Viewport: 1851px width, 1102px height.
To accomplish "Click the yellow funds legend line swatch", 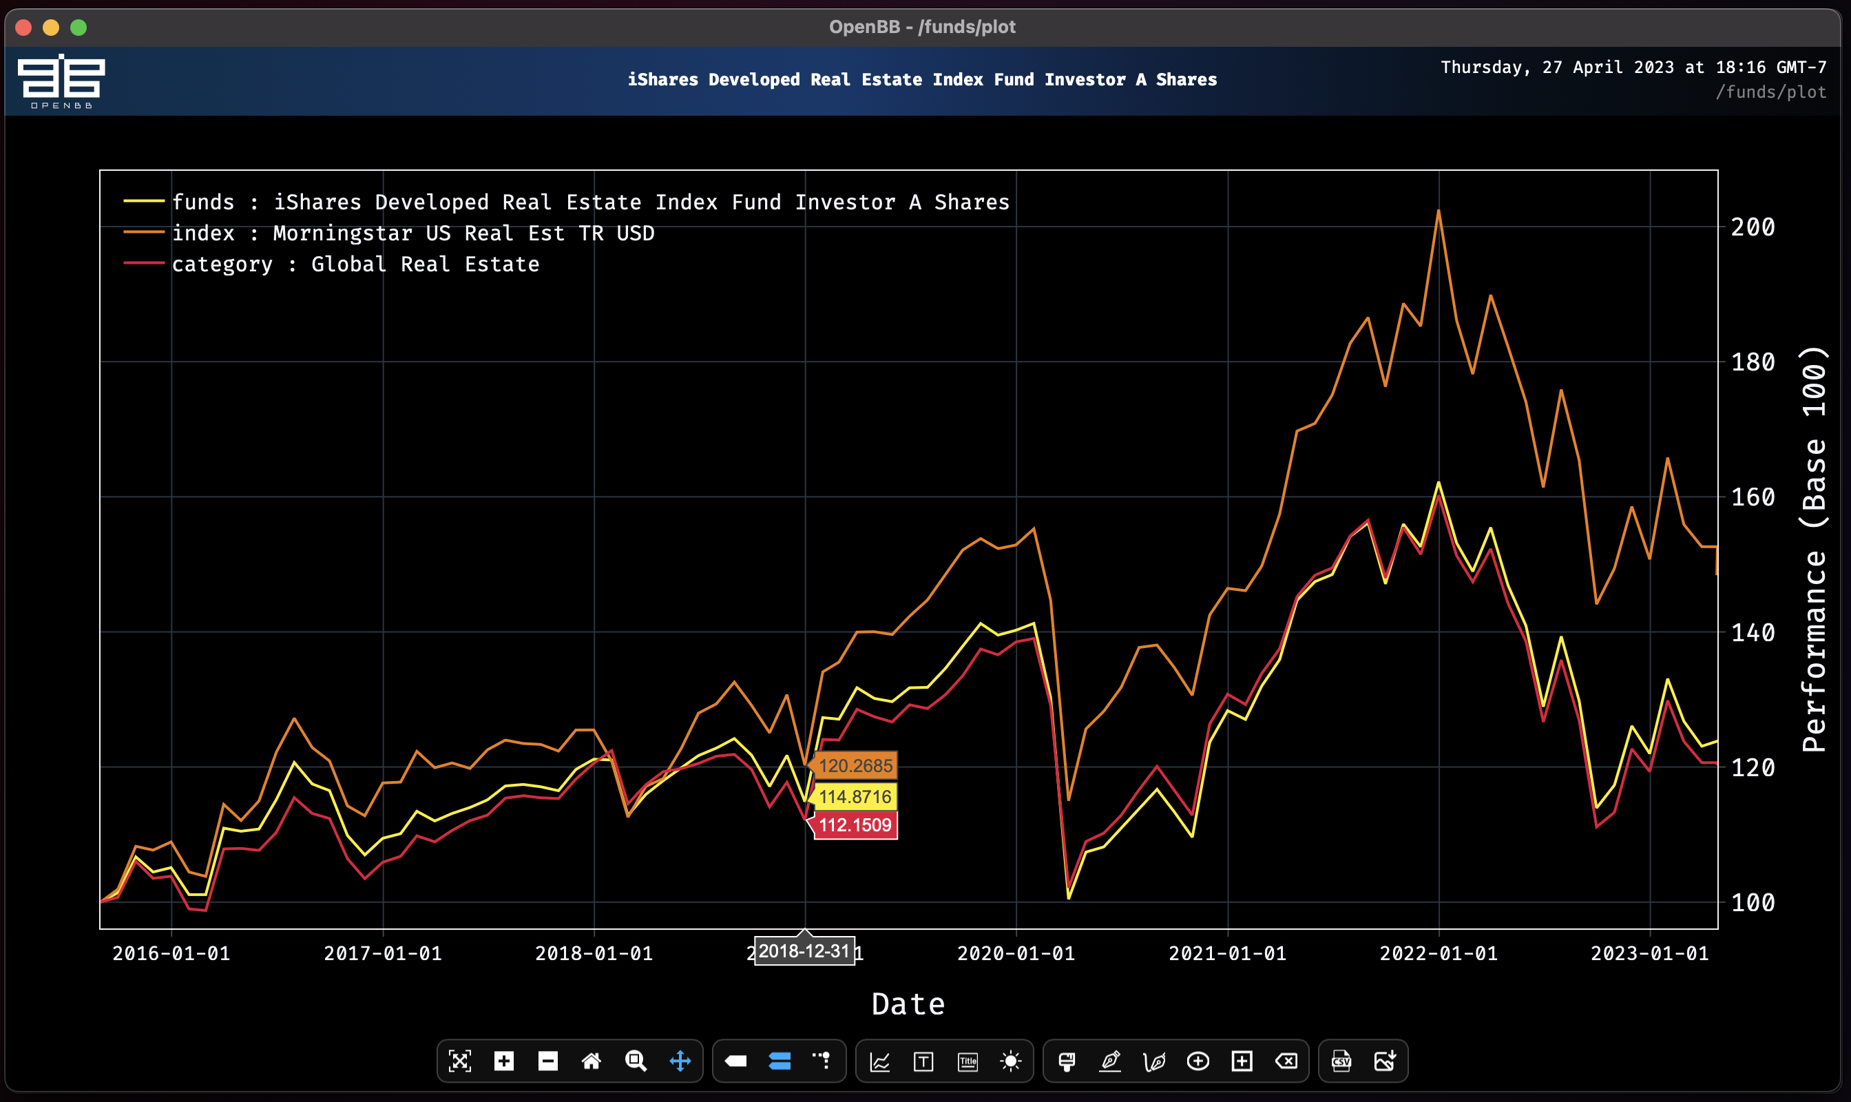I will [144, 201].
